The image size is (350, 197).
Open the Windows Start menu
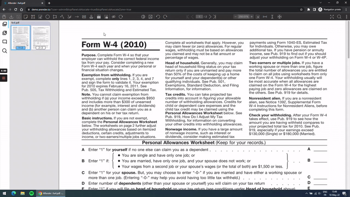pyautogui.click(x=4, y=193)
